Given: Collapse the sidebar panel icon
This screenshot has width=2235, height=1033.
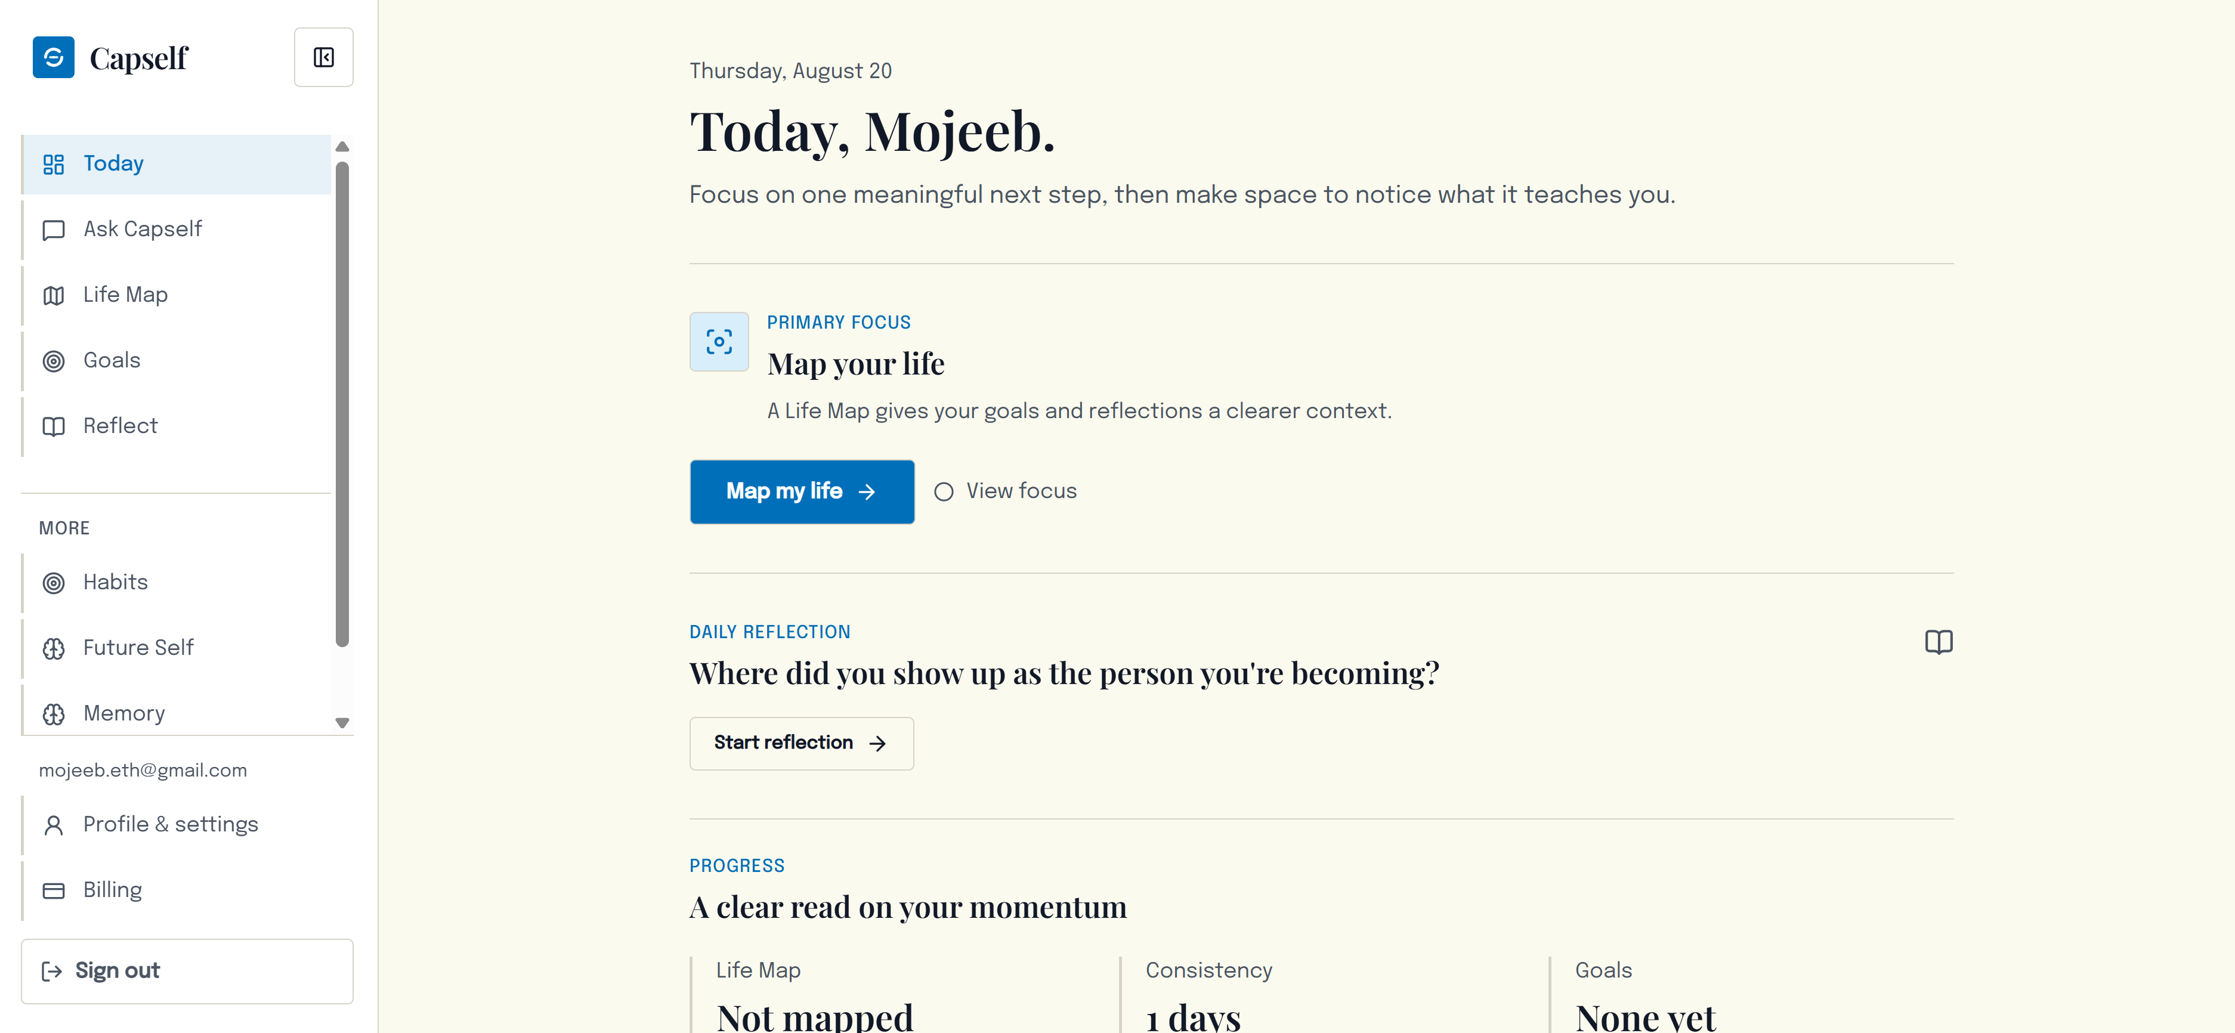Looking at the screenshot, I should tap(324, 57).
